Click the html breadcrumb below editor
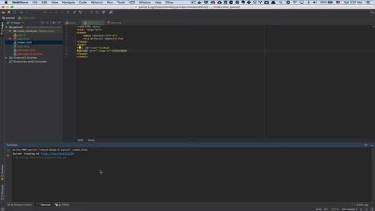The height and width of the screenshot is (211, 375). click(80, 140)
